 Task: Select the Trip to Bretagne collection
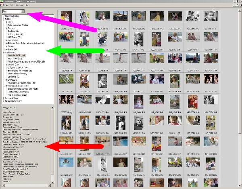pyautogui.click(x=19, y=94)
